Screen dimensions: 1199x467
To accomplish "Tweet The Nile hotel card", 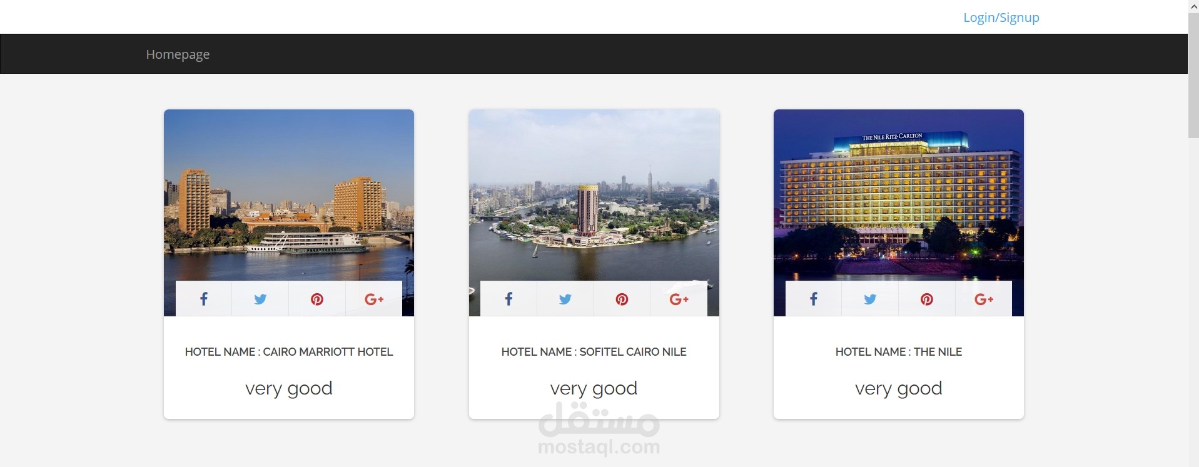I will tap(870, 299).
